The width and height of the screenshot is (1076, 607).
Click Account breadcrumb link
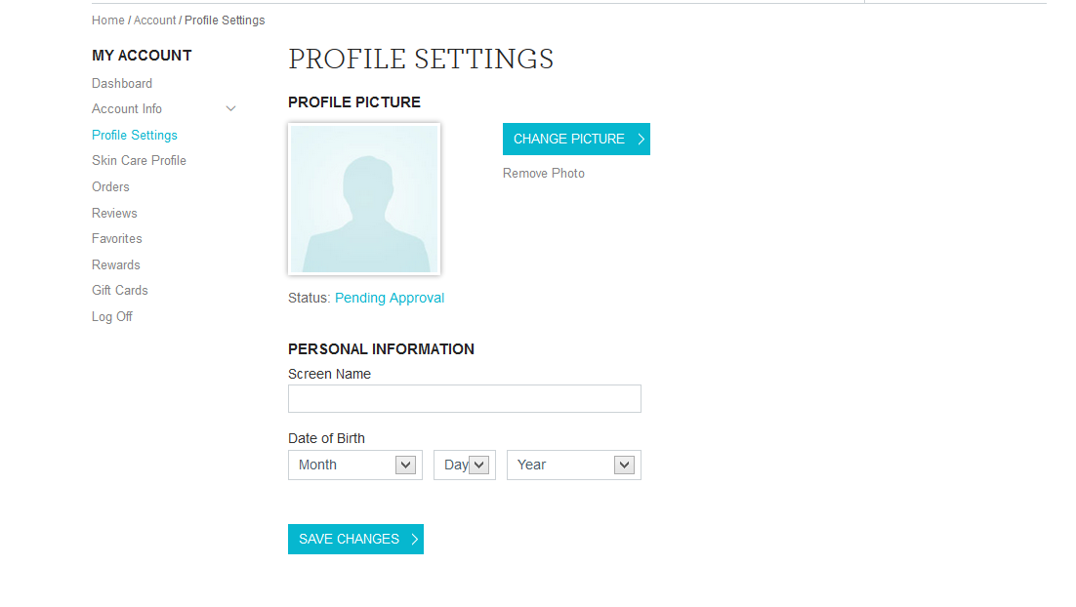[154, 20]
